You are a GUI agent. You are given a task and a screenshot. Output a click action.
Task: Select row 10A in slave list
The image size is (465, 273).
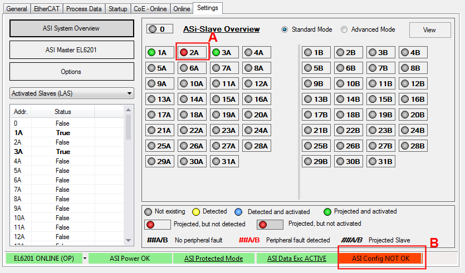click(67, 218)
